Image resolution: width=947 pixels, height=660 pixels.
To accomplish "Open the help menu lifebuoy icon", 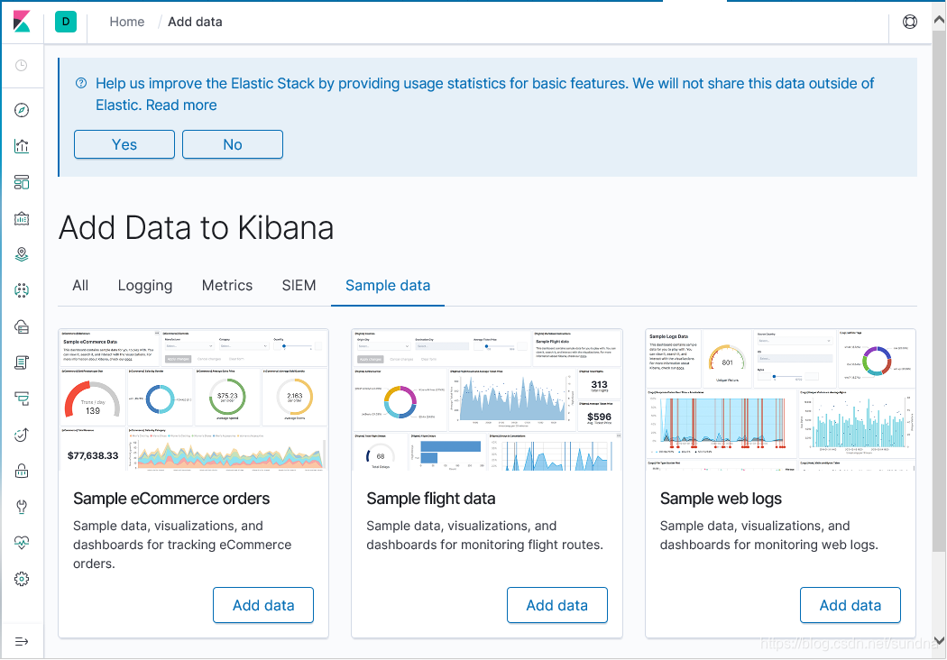I will (x=909, y=22).
